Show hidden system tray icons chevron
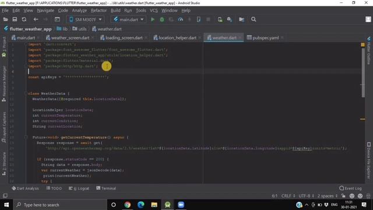The height and width of the screenshot is (210, 373). (x=307, y=205)
